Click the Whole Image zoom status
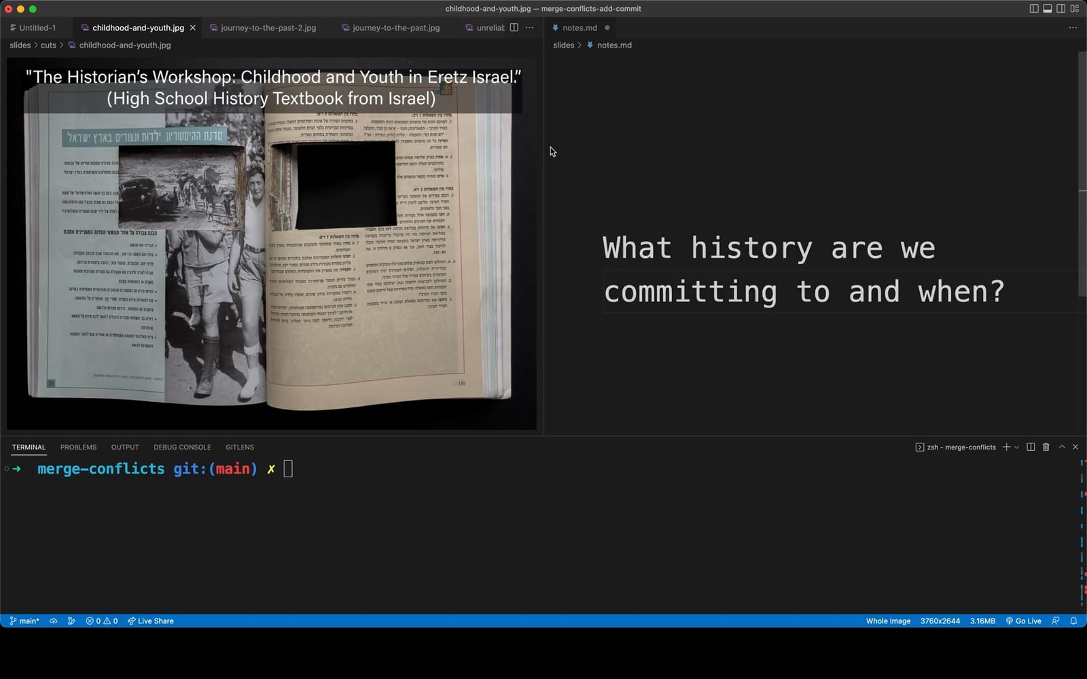 (x=888, y=621)
